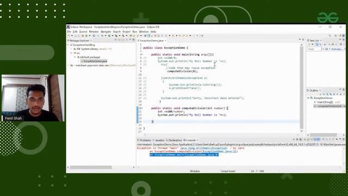Switch to the Console tab
Viewport: 348px width, 196px height.
coord(189,140)
